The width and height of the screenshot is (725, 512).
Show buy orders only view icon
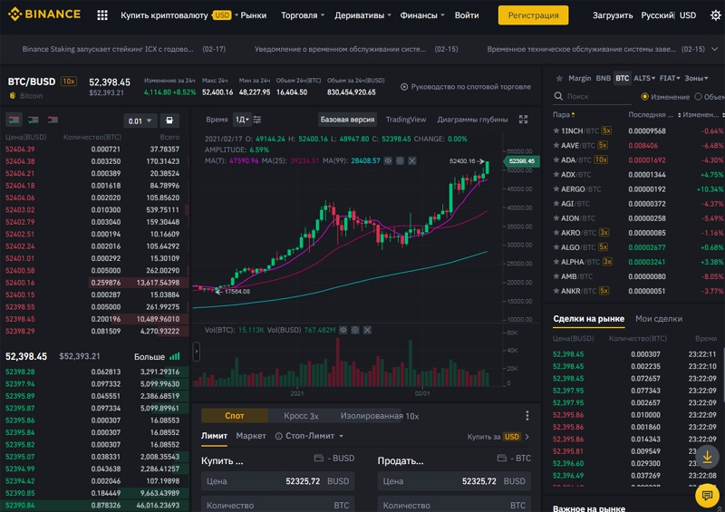[x=34, y=121]
